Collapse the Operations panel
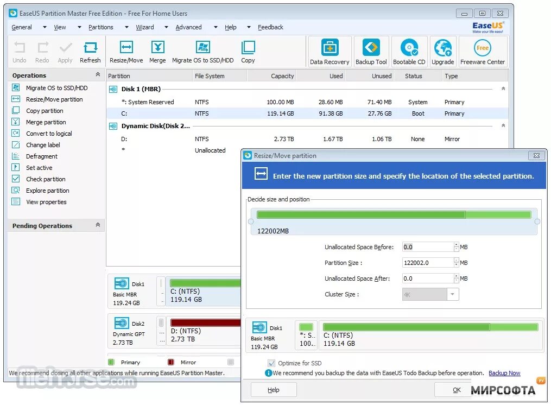 pos(98,74)
